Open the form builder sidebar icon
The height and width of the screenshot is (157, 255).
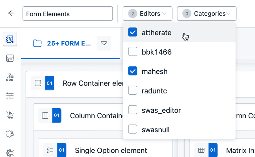[x=10, y=39]
